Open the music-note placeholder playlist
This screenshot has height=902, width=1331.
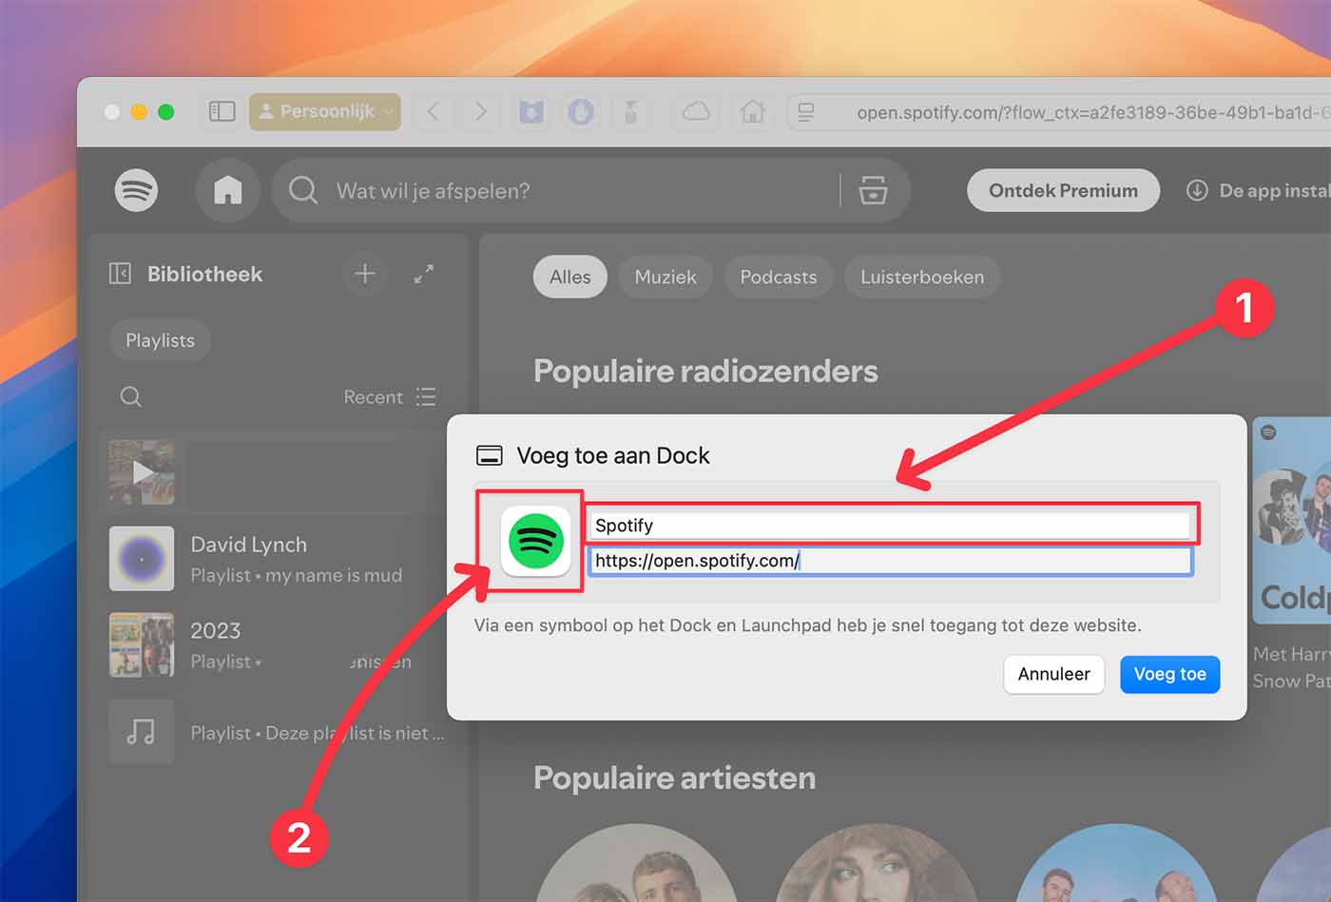278,732
